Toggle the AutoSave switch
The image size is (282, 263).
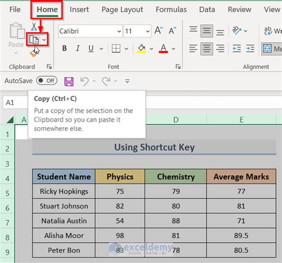(47, 81)
